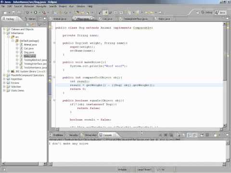Viewport: 231px width, 173px height.
Task: Switch to the TestingInterface.java editor tab
Action: coord(134,19)
